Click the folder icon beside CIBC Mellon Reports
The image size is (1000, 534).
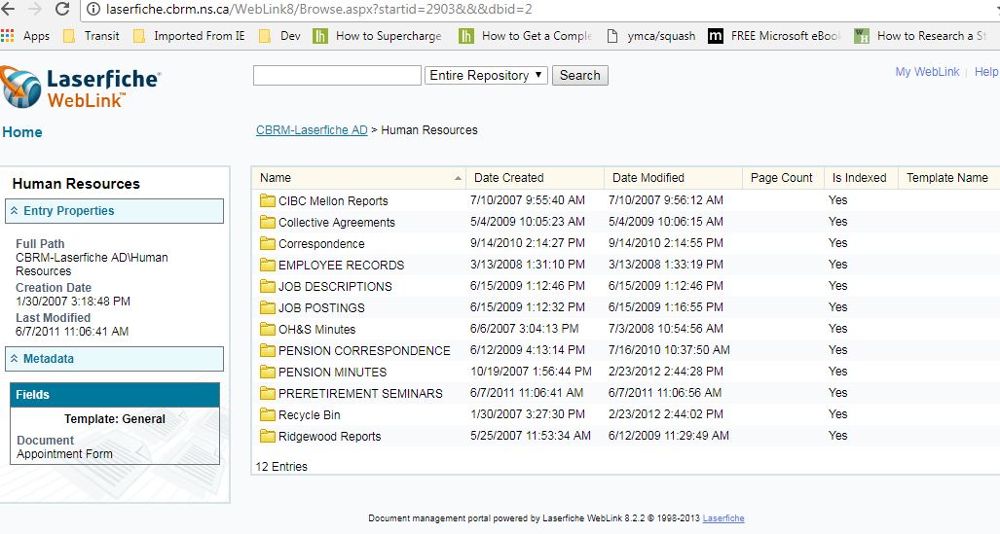click(x=268, y=201)
